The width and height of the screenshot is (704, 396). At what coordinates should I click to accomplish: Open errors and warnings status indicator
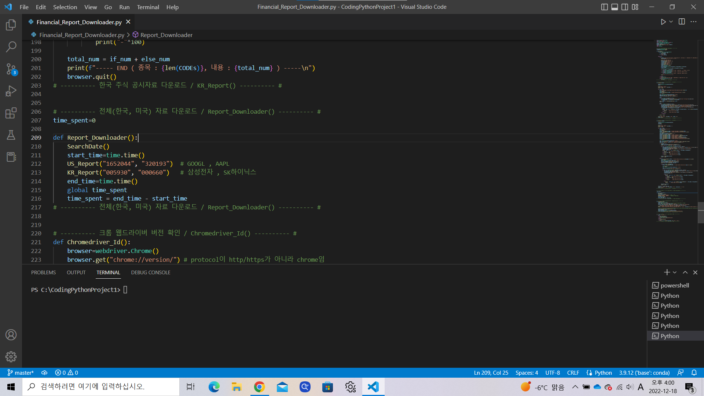point(66,373)
